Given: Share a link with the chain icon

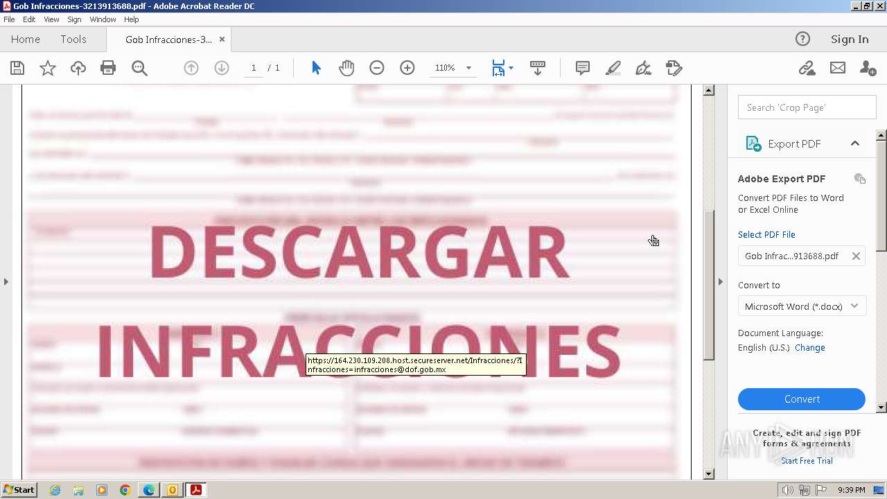Looking at the screenshot, I should click(807, 68).
